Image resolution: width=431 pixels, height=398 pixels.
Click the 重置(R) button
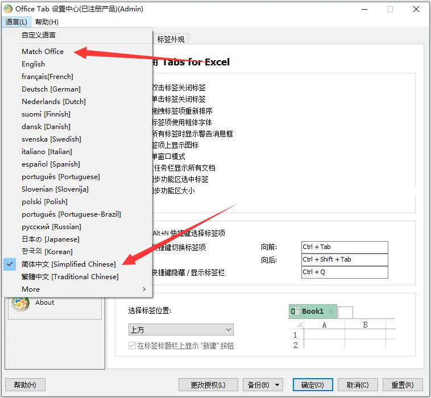403,385
